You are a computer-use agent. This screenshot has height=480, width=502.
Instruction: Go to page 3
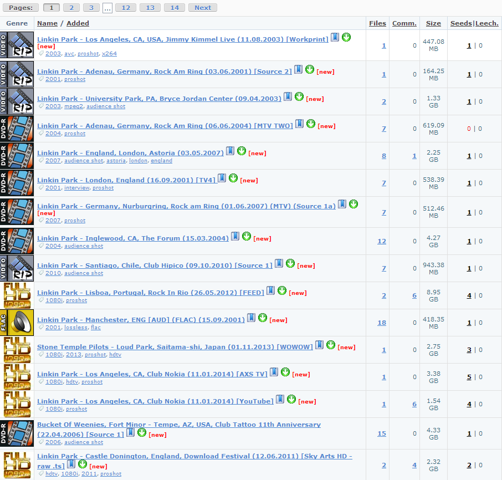(91, 8)
